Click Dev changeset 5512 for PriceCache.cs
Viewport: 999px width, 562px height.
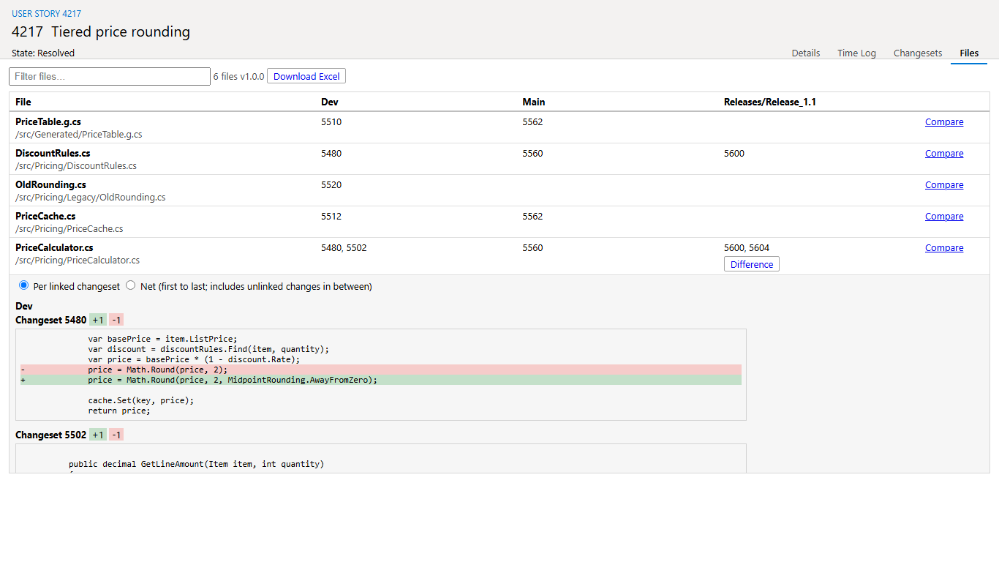tap(331, 217)
